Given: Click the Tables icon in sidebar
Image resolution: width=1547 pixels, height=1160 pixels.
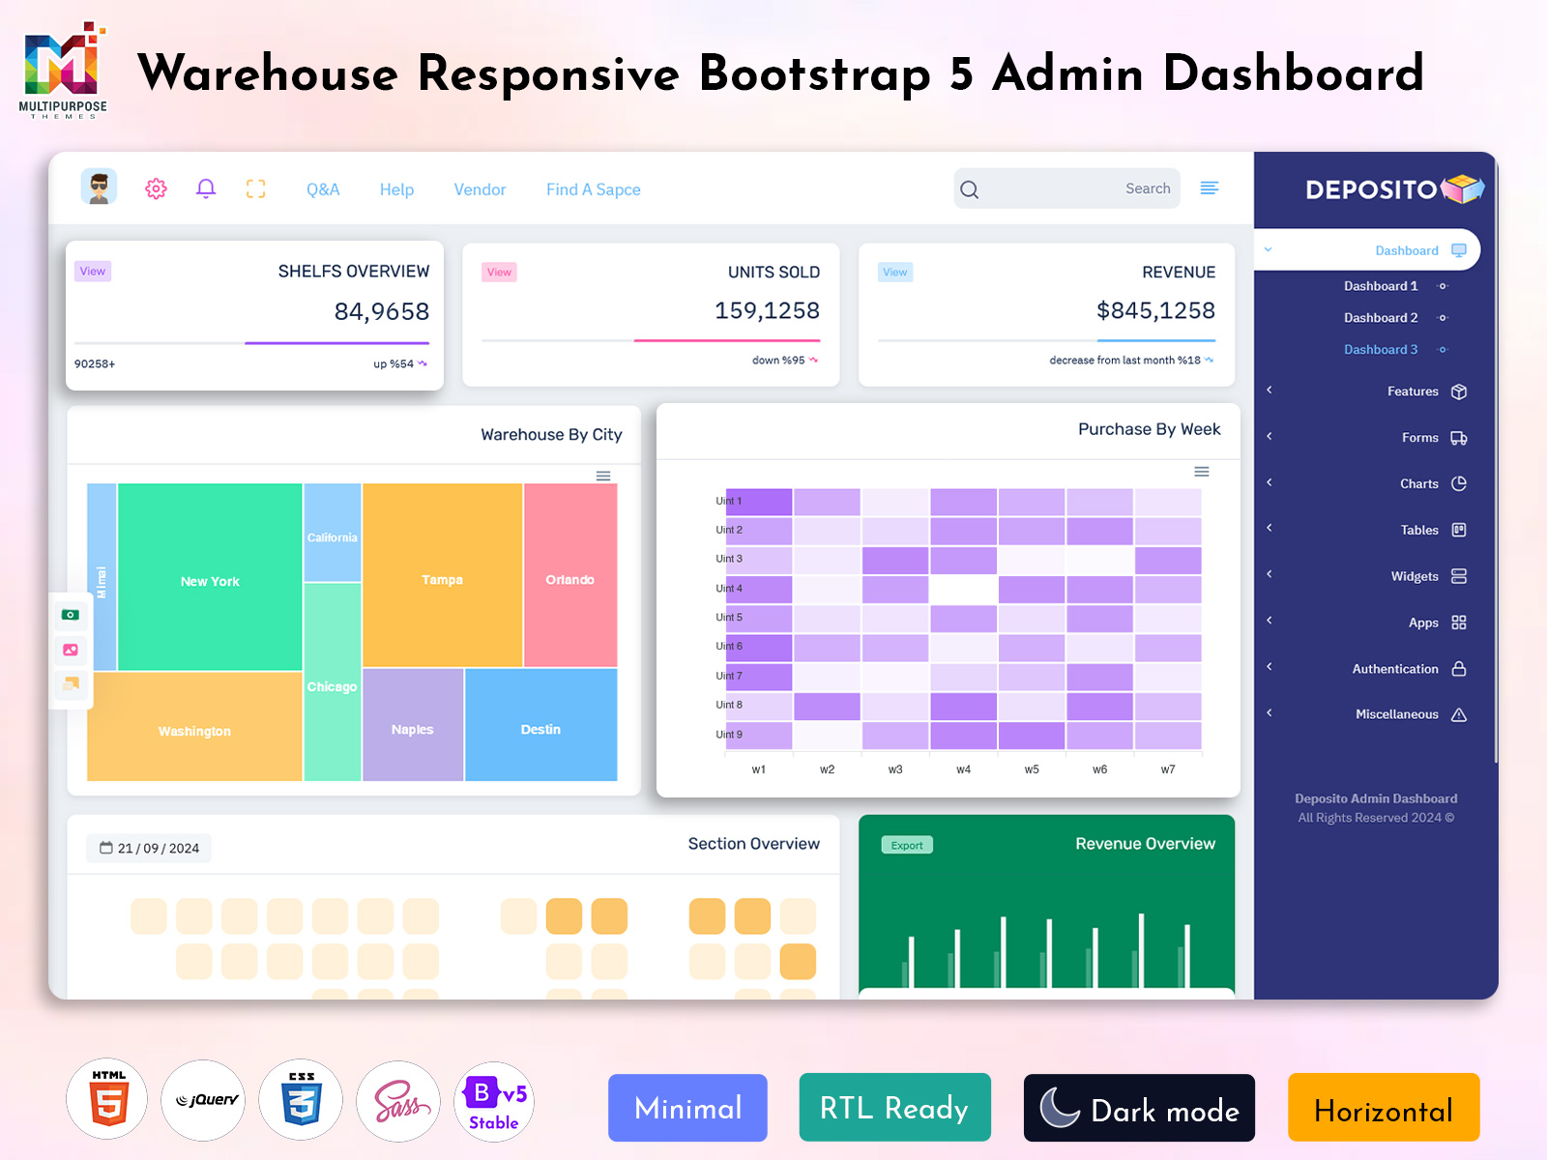Looking at the screenshot, I should point(1459,530).
